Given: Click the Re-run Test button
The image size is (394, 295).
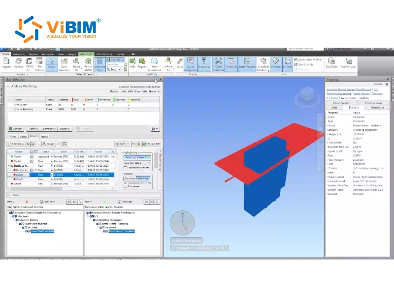Looking at the screenshot, I should click(151, 144).
